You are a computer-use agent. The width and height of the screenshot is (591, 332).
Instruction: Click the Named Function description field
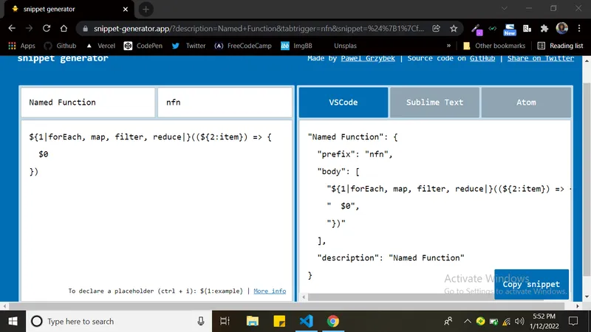(88, 103)
